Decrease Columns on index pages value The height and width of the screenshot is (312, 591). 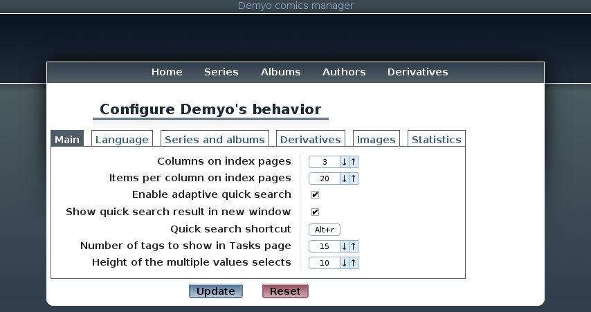tap(344, 162)
